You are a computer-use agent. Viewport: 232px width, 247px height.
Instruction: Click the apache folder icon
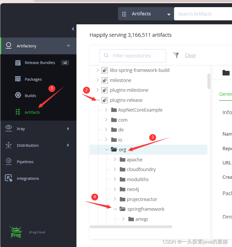point(122,159)
